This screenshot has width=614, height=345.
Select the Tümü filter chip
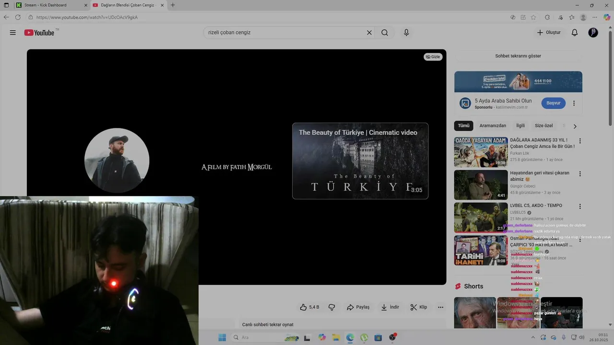pyautogui.click(x=464, y=126)
